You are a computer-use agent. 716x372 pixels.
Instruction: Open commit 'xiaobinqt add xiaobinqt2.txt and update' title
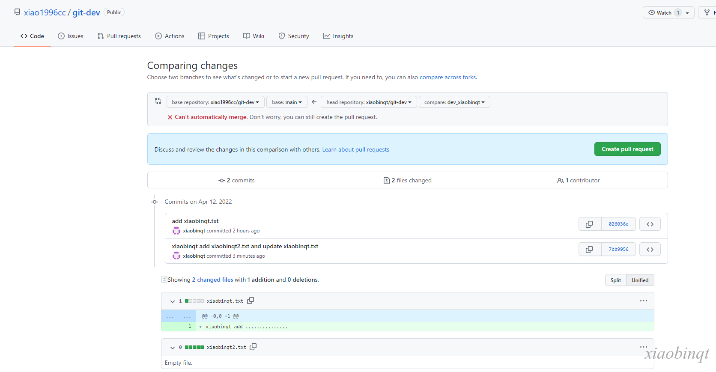[245, 246]
